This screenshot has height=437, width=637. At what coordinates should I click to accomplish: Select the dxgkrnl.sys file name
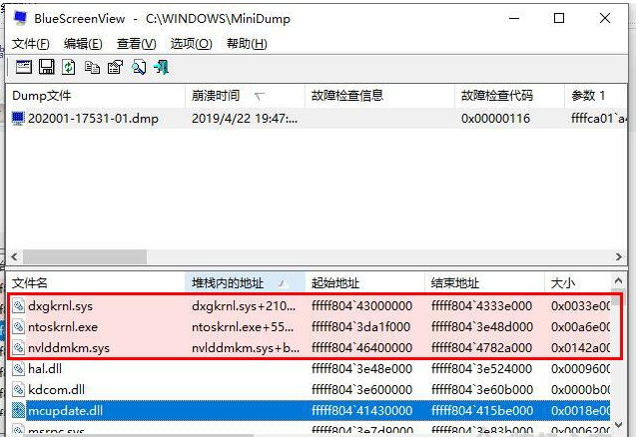pos(61,306)
